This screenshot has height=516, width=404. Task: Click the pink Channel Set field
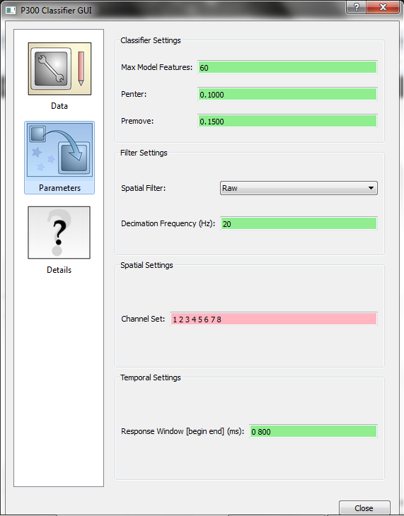(x=274, y=319)
